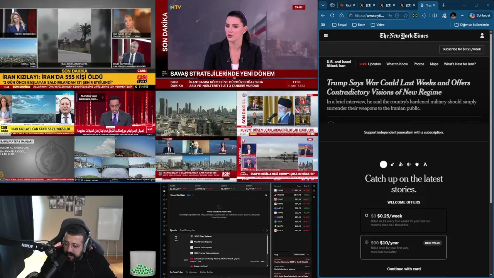Open Edge settings and more menu
The height and width of the screenshot is (278, 494).
pos(463,15)
